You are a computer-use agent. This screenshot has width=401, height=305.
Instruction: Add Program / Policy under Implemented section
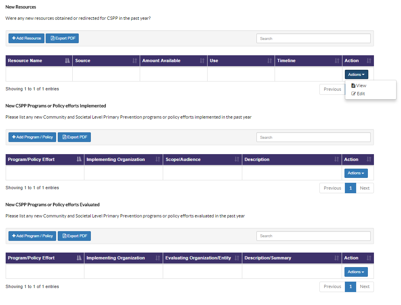click(32, 137)
